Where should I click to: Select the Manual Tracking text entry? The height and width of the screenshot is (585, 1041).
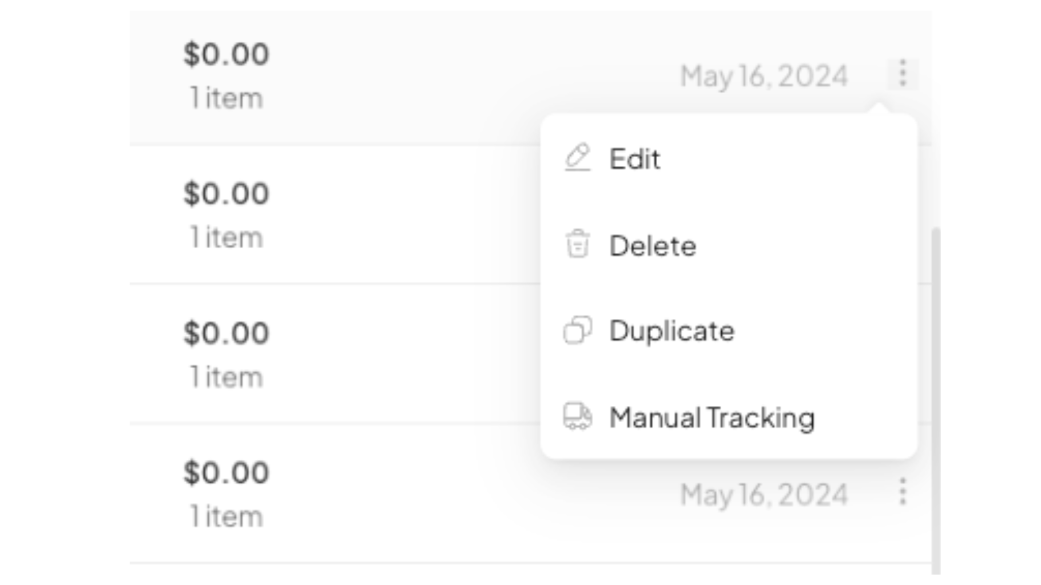[712, 417]
